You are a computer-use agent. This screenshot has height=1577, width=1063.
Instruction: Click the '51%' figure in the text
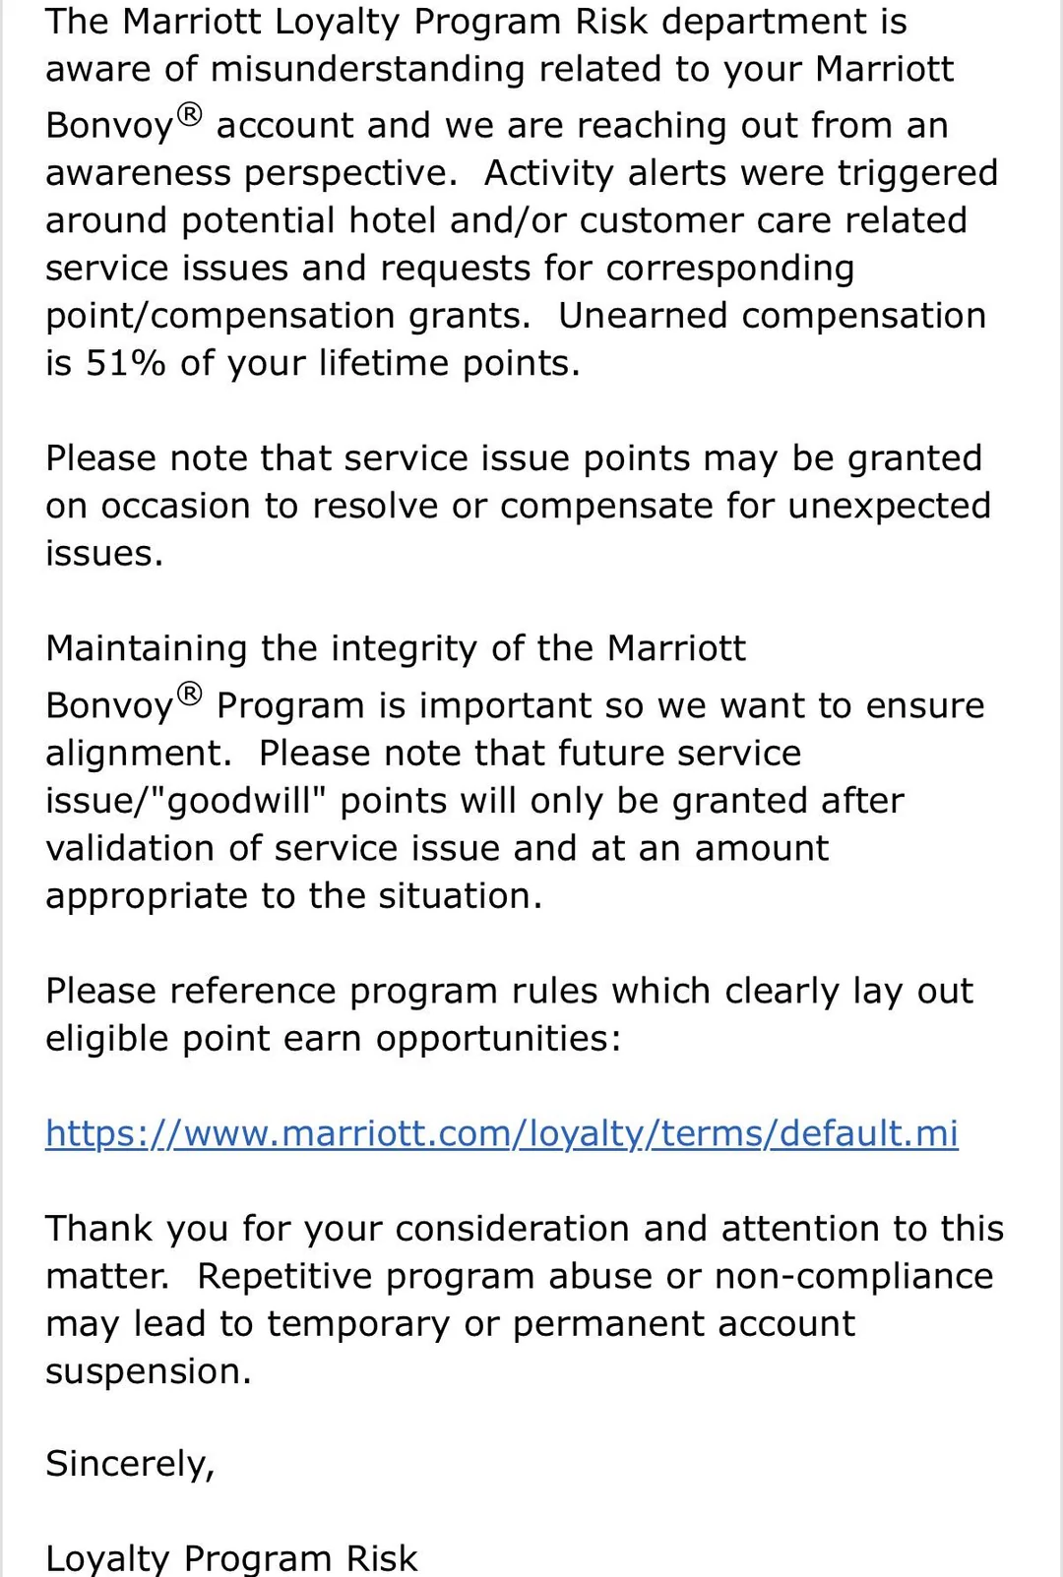click(x=126, y=364)
